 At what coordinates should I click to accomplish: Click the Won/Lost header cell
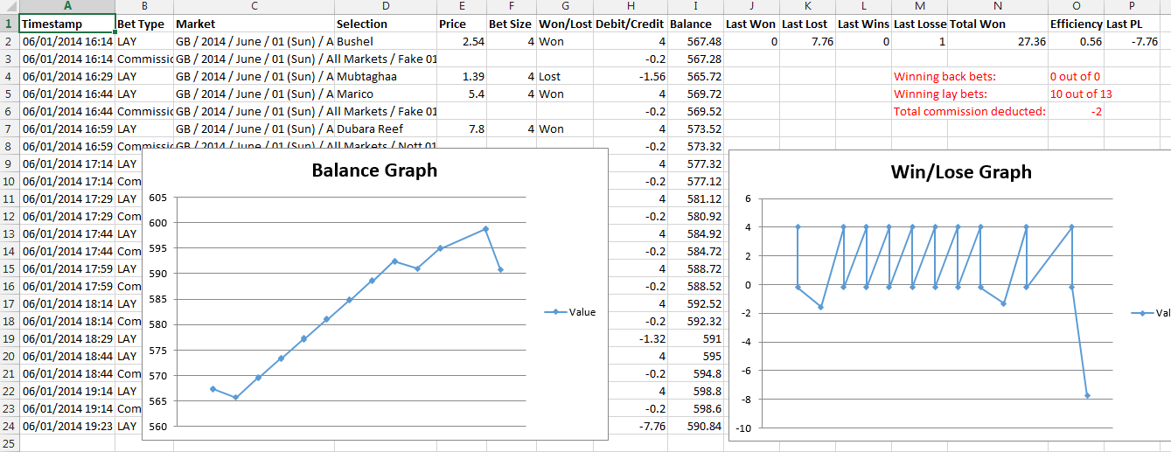pyautogui.click(x=565, y=24)
